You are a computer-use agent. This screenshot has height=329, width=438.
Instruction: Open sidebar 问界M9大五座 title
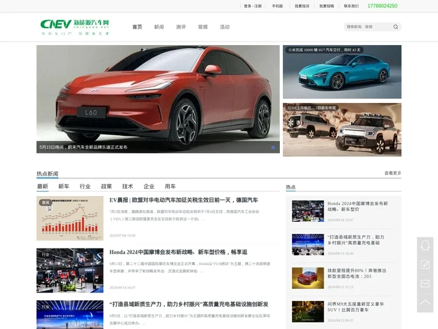356,307
